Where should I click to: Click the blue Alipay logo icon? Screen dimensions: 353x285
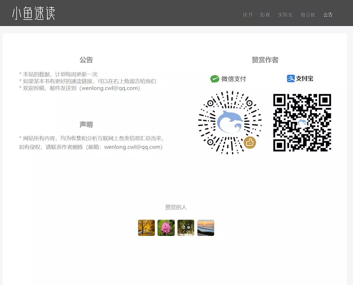click(x=291, y=79)
